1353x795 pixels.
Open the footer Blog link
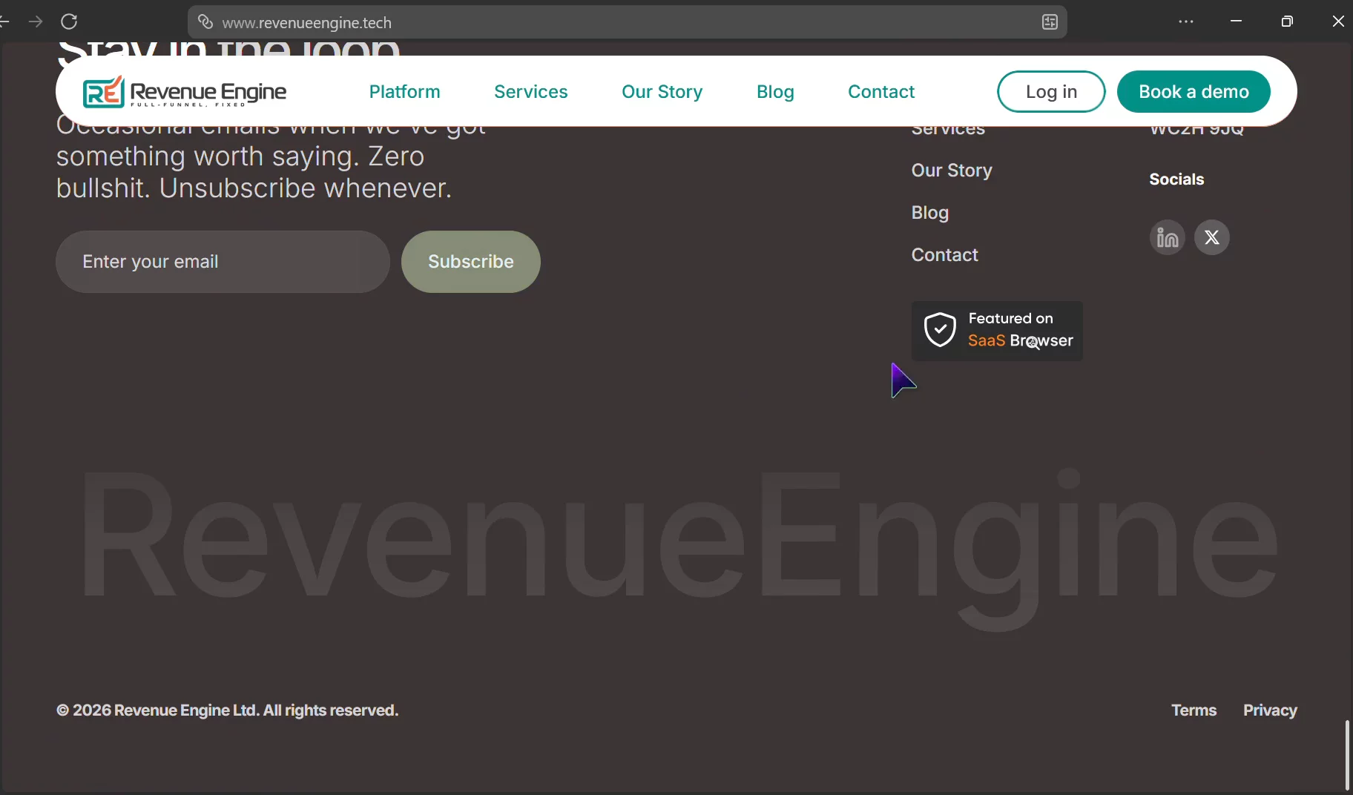click(930, 213)
